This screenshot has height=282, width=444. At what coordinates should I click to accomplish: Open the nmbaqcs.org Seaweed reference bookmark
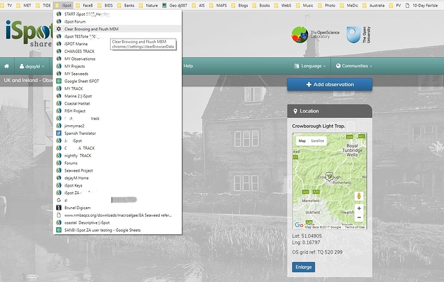(x=117, y=215)
